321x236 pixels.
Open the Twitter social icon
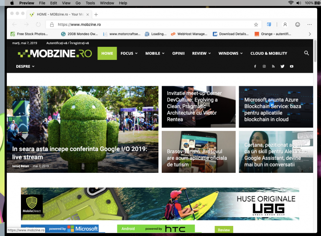[283, 67]
